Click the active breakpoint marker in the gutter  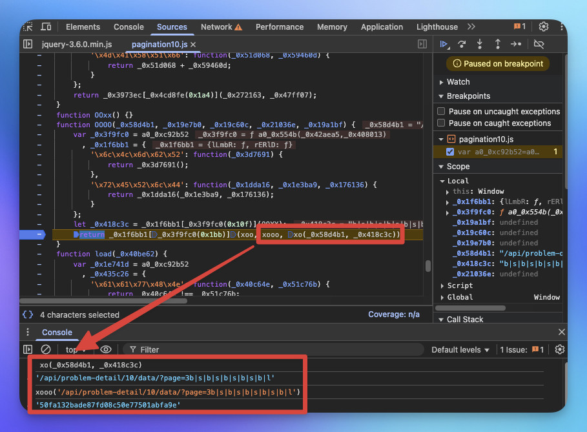tap(32, 234)
